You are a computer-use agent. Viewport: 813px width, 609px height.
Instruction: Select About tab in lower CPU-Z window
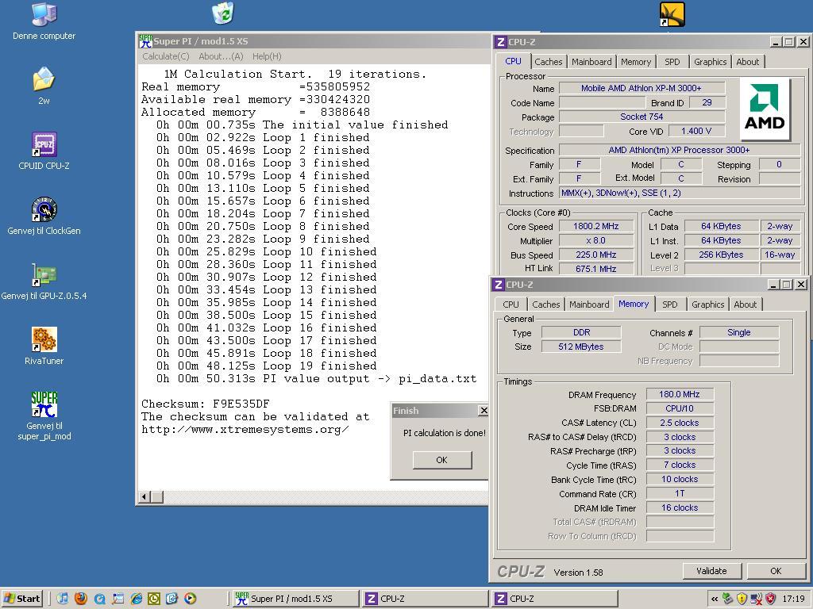tap(745, 304)
